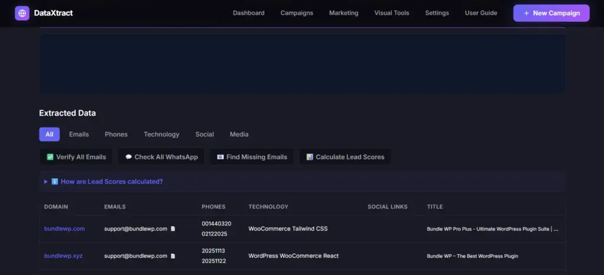Click support@bundlewp.com in the bundlewp.xyz row
The height and width of the screenshot is (275, 604).
(x=136, y=256)
